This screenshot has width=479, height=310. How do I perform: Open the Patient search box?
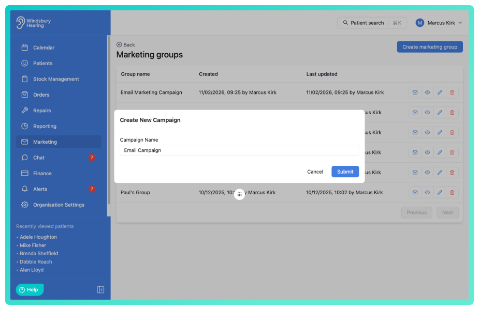372,23
